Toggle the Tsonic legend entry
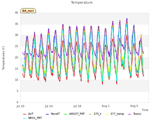The width and height of the screenshot is (164, 123). pyautogui.click(x=135, y=114)
